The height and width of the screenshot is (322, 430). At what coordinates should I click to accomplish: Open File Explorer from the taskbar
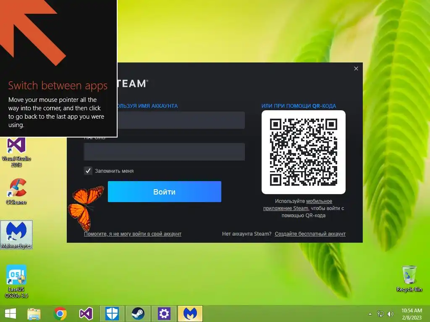[x=34, y=314]
